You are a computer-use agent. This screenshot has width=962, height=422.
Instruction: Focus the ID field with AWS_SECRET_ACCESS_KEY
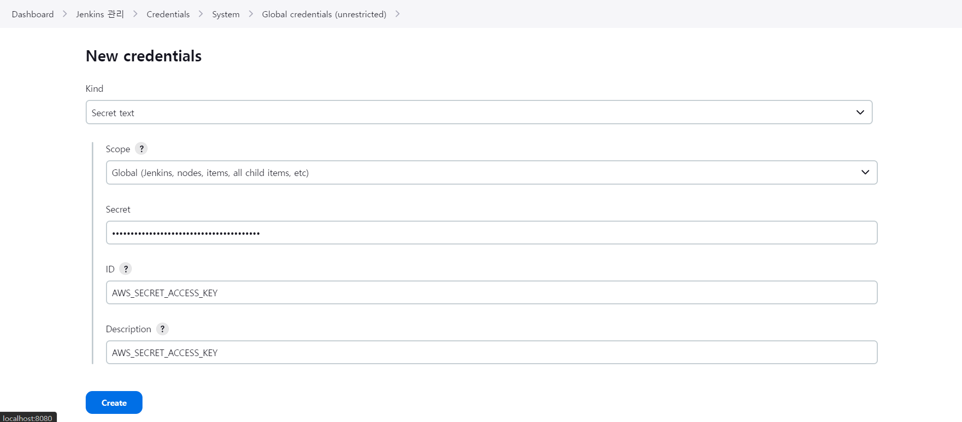click(491, 292)
